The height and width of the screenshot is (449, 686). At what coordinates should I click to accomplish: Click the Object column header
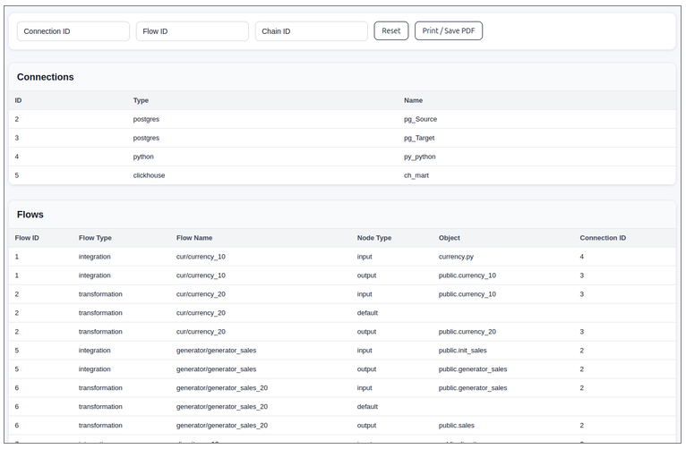450,238
